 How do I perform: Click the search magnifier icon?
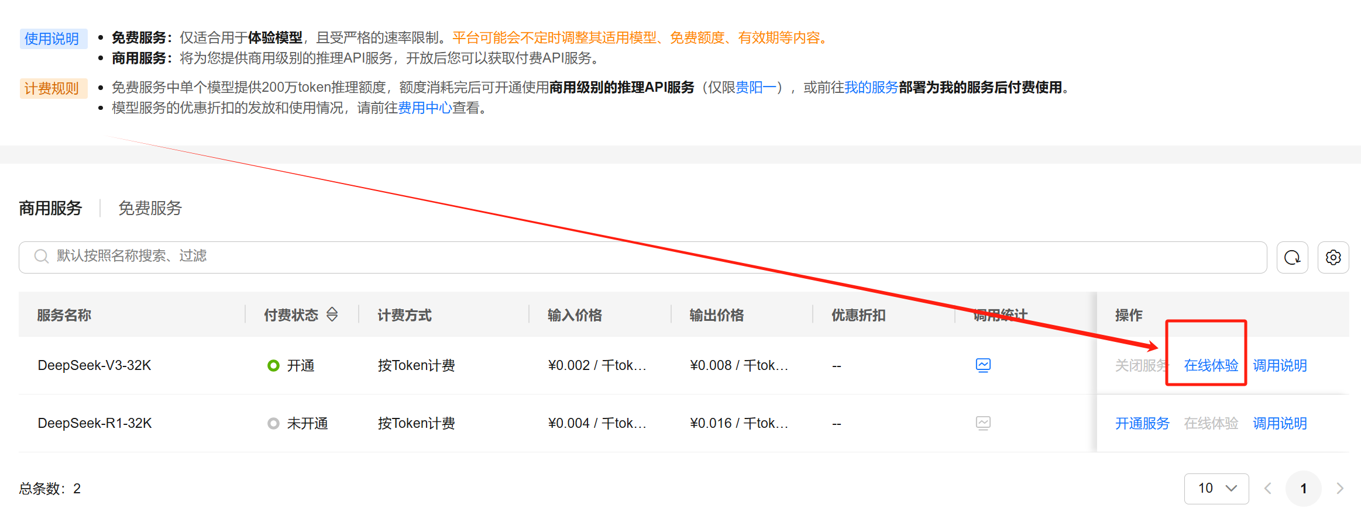click(41, 257)
